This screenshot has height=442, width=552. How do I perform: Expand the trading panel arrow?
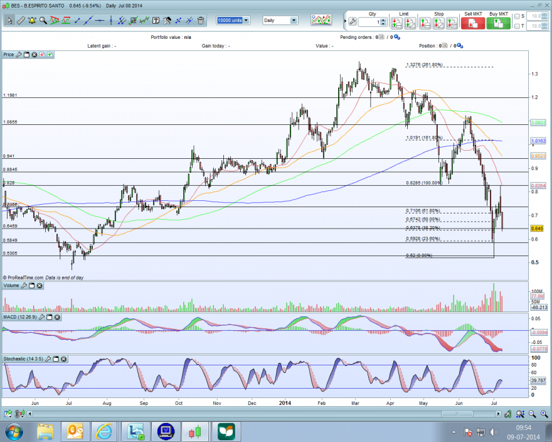click(345, 21)
